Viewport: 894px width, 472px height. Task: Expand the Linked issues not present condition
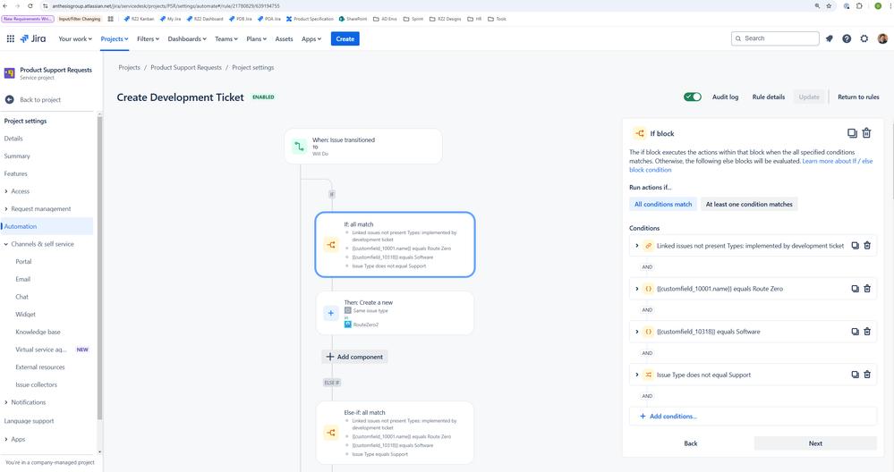click(637, 246)
